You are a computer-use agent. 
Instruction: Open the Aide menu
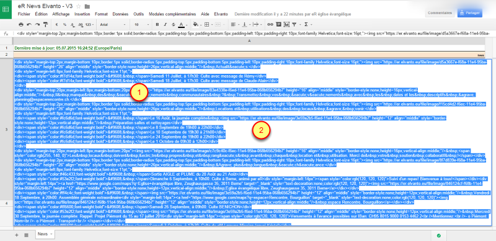(x=205, y=14)
